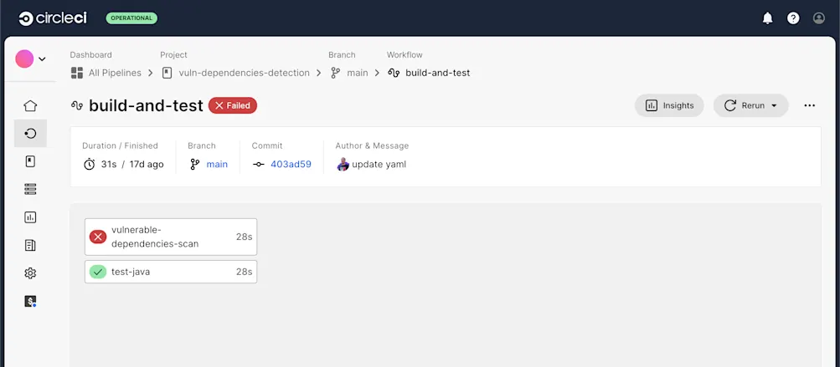Open Insights in the sidebar
Screen dimensions: 840x367
(x=30, y=217)
